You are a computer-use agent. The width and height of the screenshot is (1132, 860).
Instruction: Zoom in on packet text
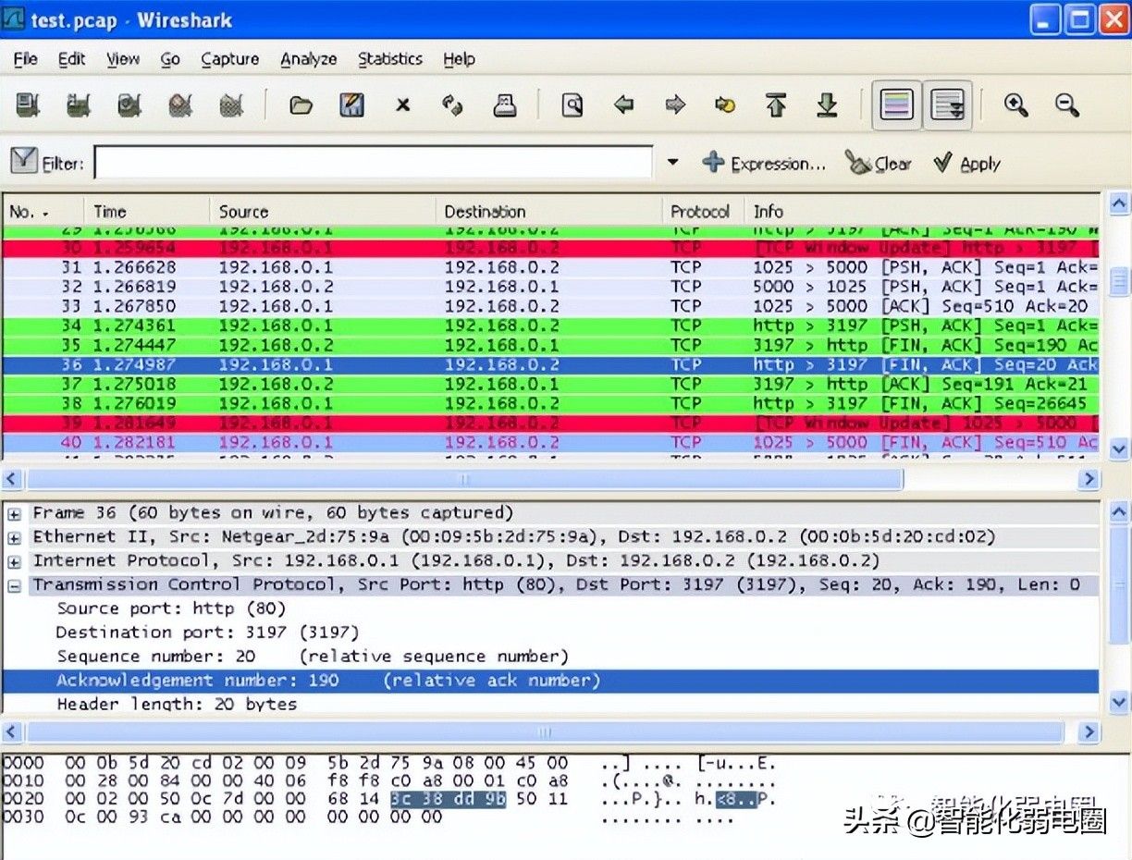click(1016, 105)
